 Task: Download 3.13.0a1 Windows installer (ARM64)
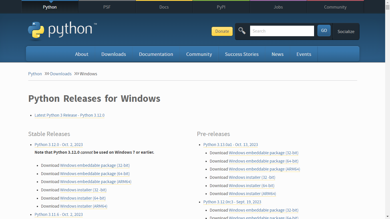coord(252,194)
